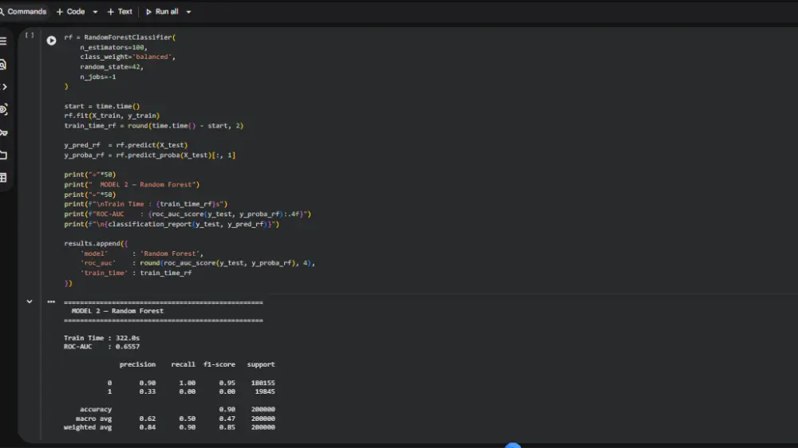Click the n_jobs=-1 code line

pos(97,77)
